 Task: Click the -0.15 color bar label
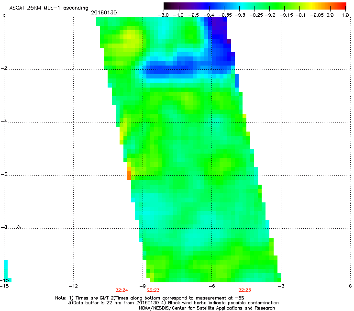(x=286, y=15)
